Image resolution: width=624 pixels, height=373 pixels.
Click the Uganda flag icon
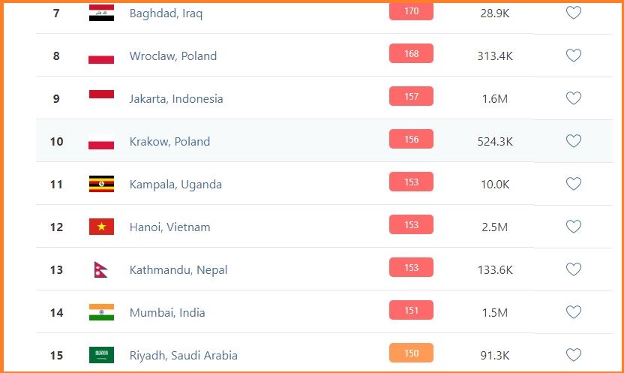coord(101,184)
